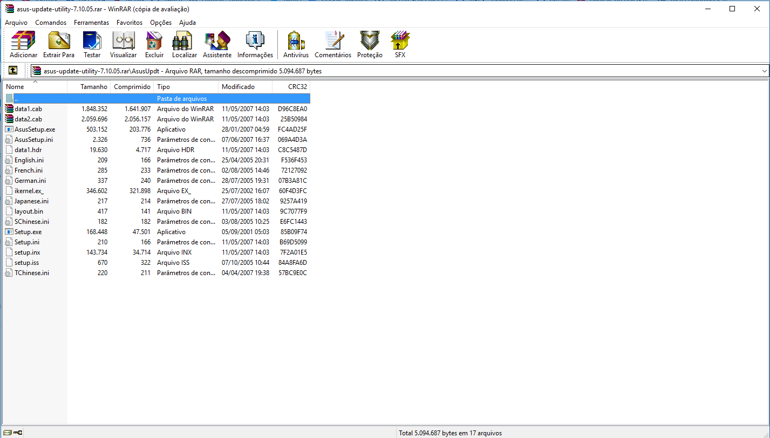Viewport: 770px width, 438px height.
Task: Select the data1.hdr file name
Action: [28, 150]
